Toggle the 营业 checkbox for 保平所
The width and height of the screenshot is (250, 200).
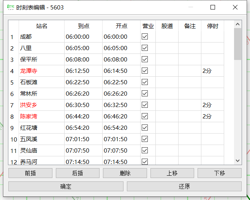(x=145, y=59)
